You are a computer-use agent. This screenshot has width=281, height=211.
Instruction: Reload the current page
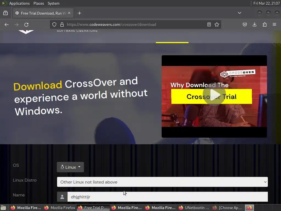point(26,24)
